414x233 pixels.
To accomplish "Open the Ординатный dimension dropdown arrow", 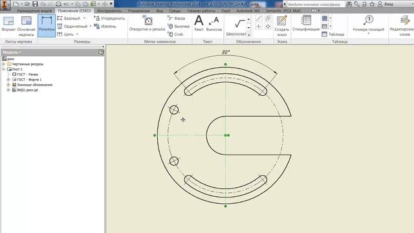I will click(91, 26).
